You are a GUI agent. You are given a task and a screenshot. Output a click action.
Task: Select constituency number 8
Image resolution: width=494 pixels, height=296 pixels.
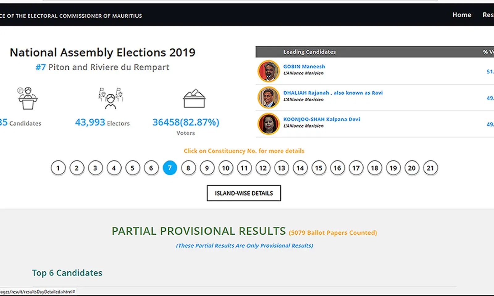click(x=188, y=168)
